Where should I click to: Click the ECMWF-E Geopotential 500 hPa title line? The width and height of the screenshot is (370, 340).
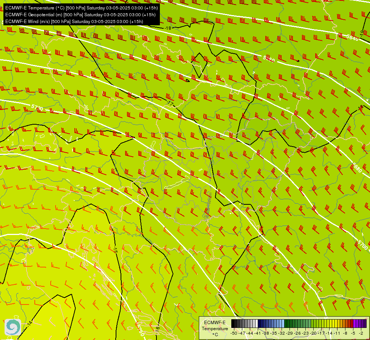click(x=80, y=15)
